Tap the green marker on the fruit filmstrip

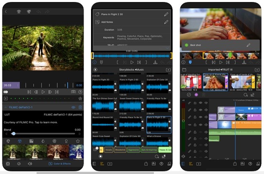230,55
